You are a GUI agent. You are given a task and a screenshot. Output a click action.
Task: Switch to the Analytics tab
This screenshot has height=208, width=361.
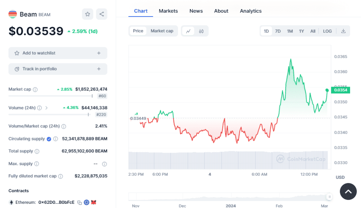251,11
